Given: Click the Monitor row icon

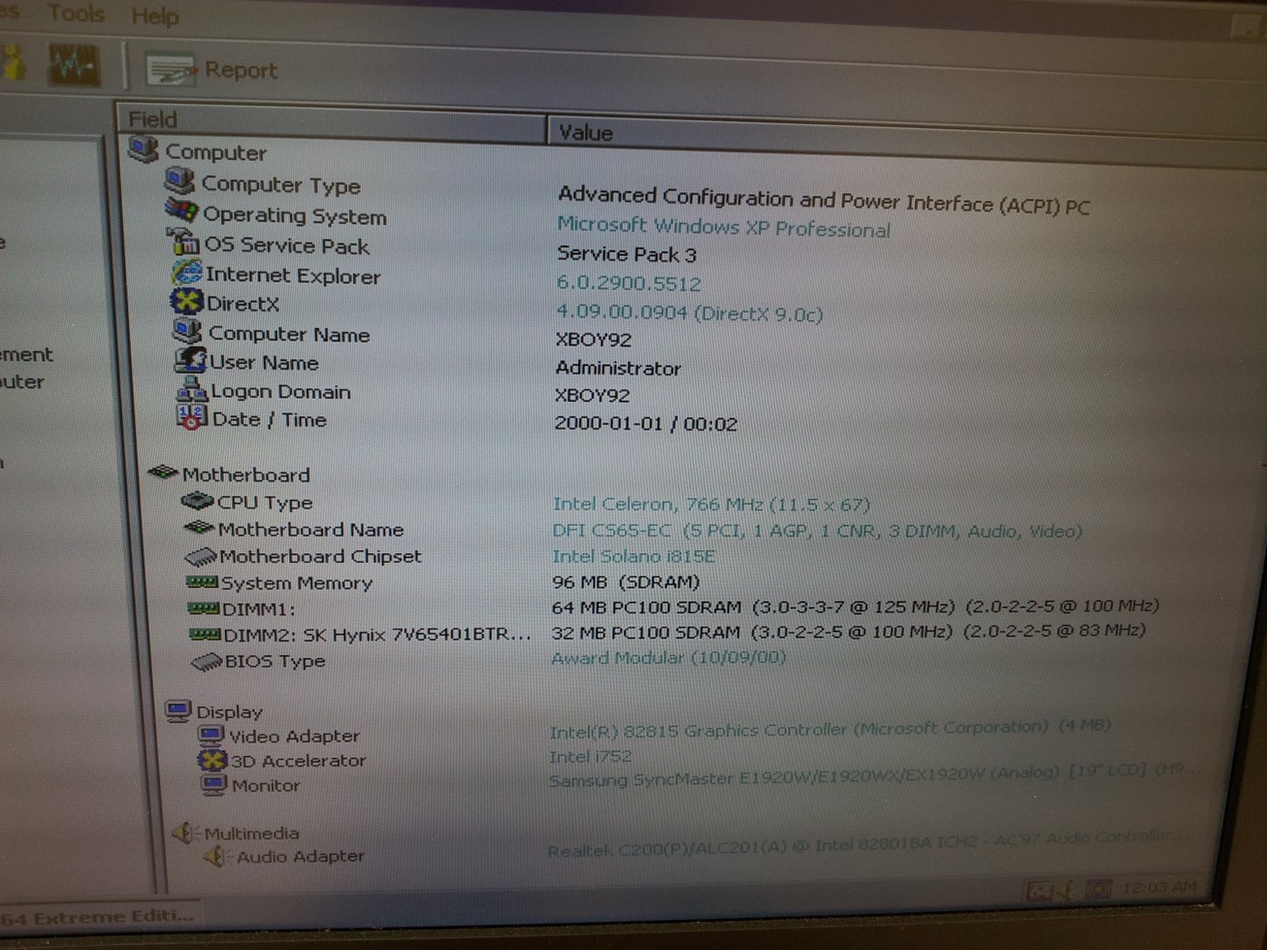Looking at the screenshot, I should 213,785.
